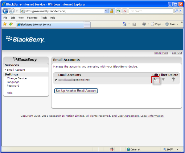Expand the command bar overflow chevron
Screen dimensions: 185x153
tap(182, 22)
